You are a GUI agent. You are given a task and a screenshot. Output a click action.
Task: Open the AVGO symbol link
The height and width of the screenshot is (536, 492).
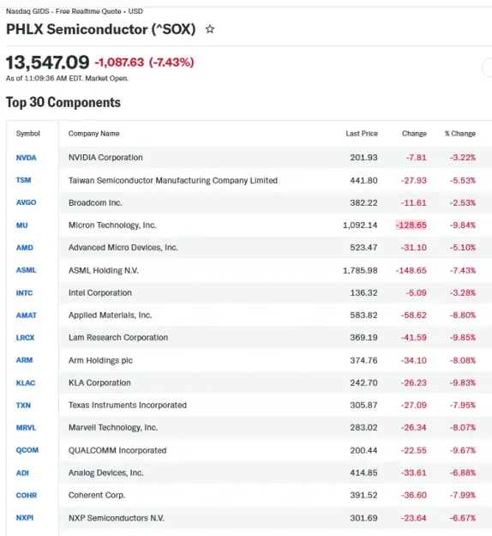26,202
